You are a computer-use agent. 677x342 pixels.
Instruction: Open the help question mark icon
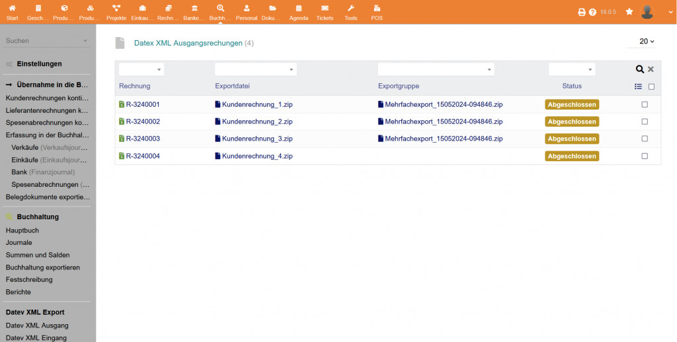592,12
